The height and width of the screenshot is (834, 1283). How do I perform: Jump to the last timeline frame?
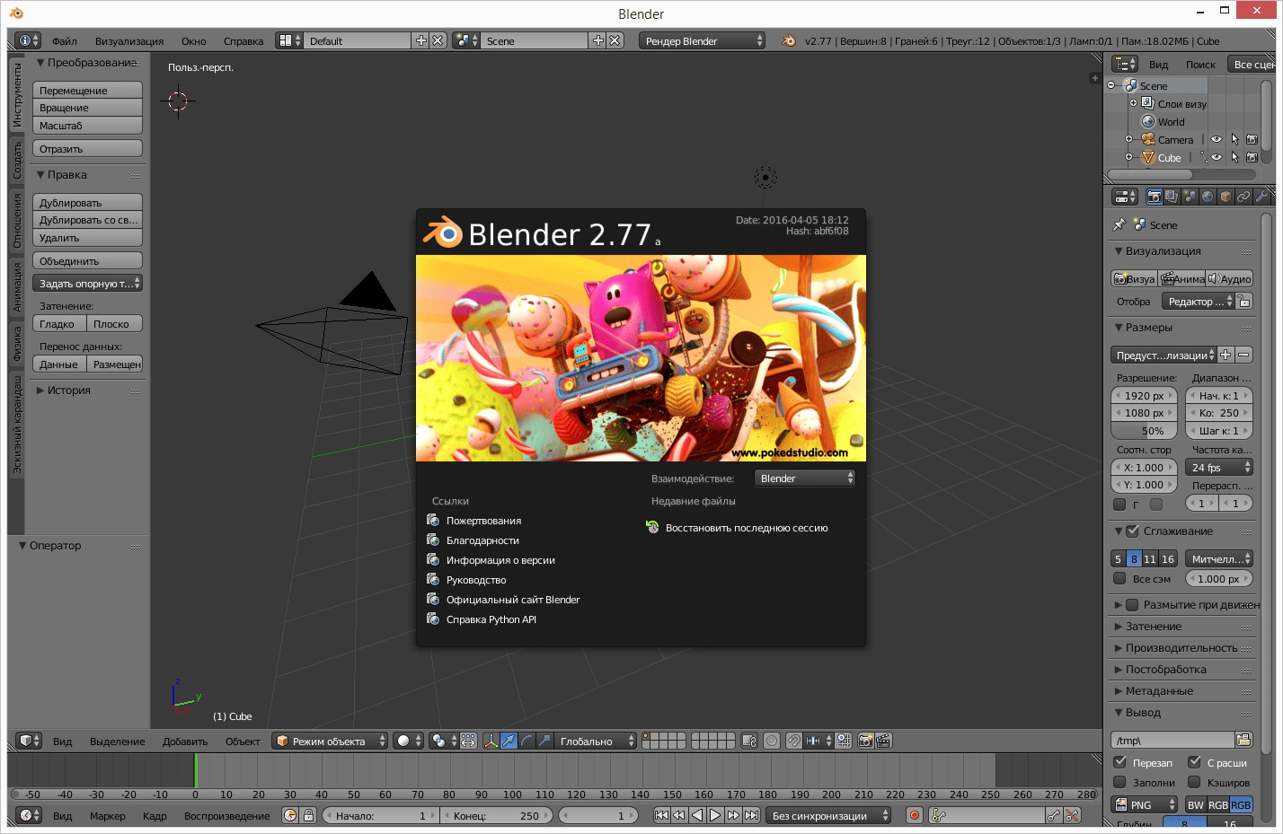point(752,815)
